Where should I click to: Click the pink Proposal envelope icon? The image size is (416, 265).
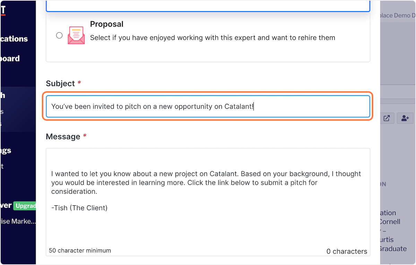click(76, 35)
